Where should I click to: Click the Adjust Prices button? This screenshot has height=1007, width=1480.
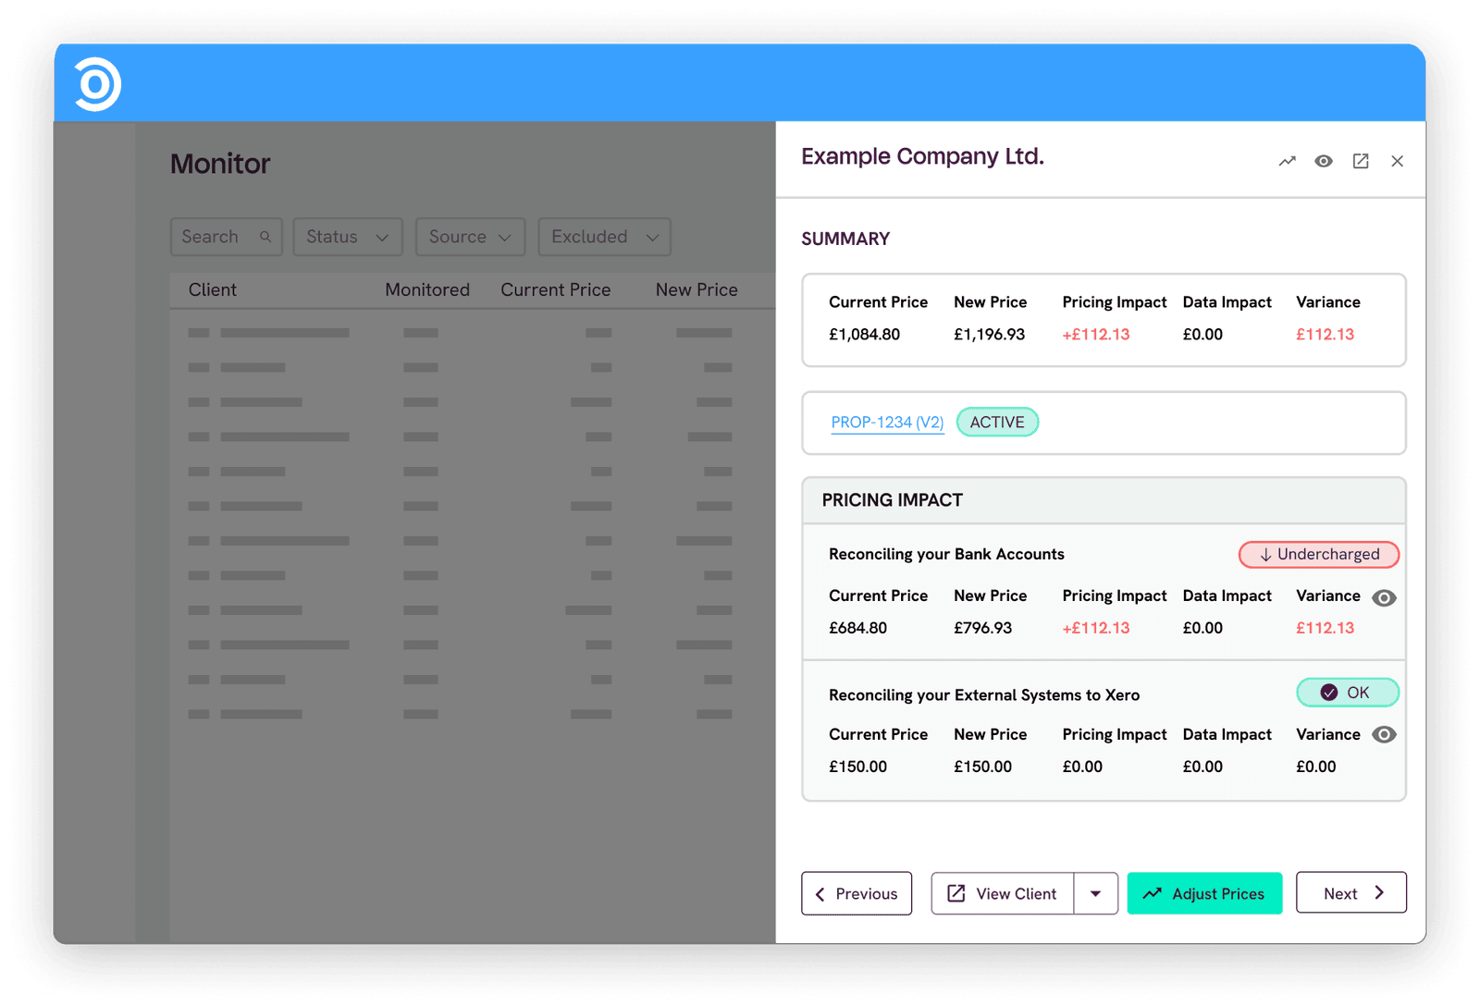[x=1204, y=893]
